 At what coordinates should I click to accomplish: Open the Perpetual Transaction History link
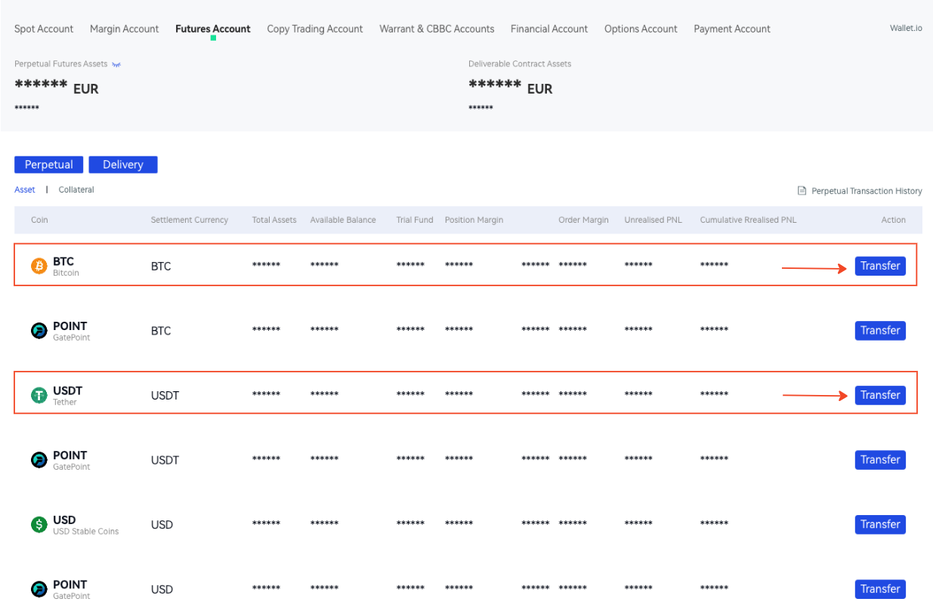point(867,191)
